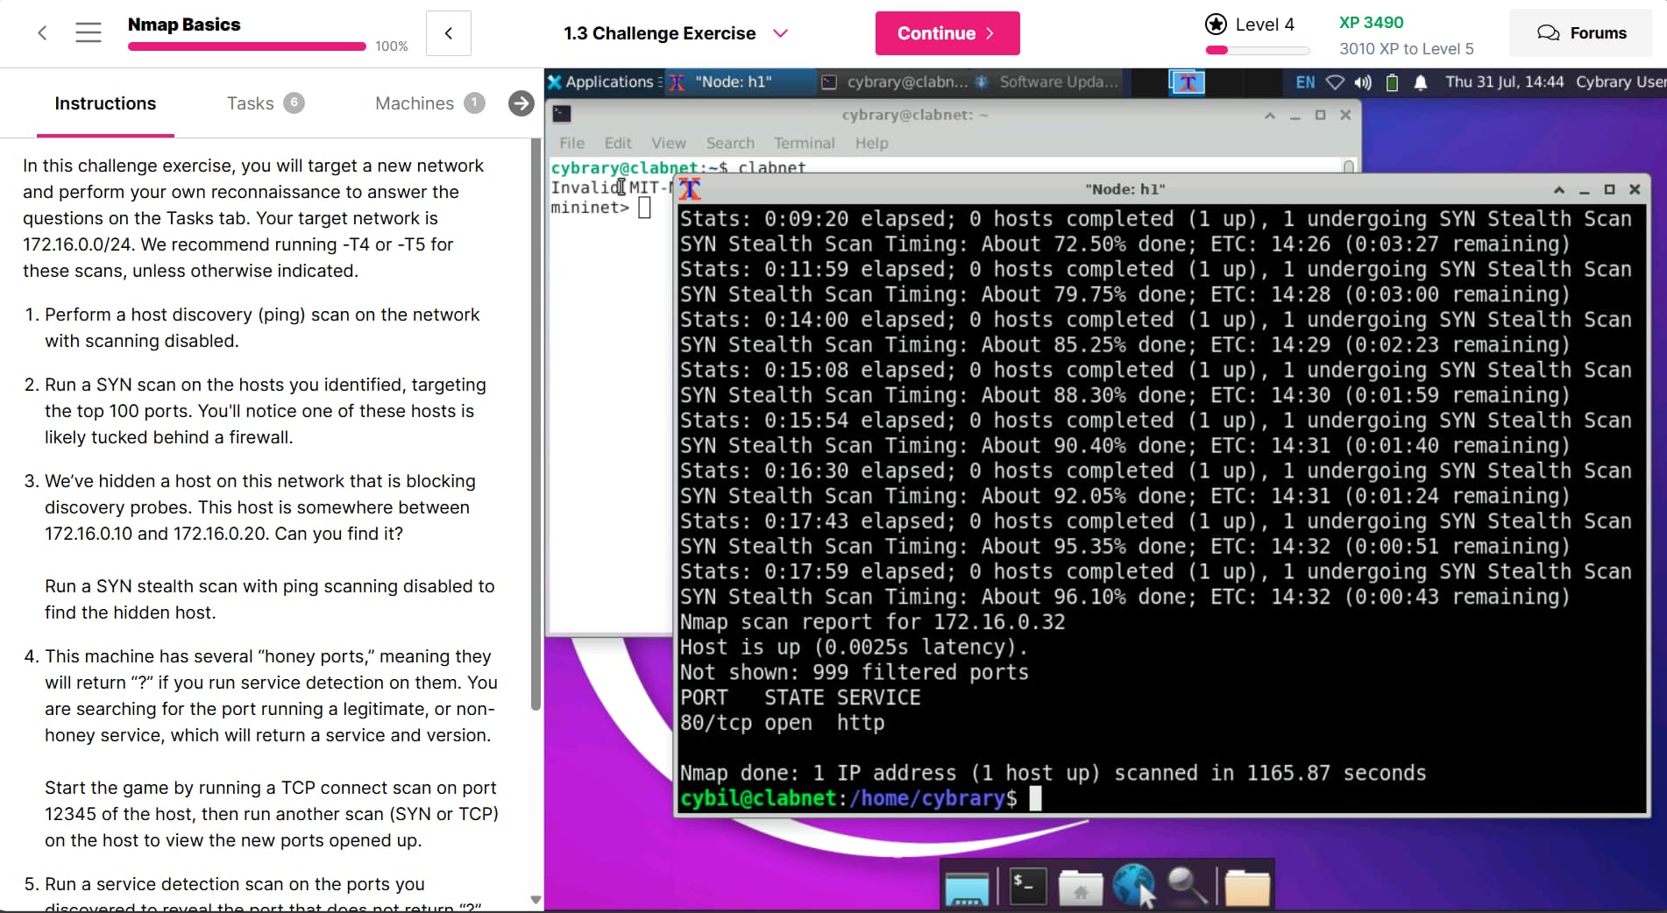Viewport: 1667px width, 913px height.
Task: Click the "Nmap scan report for 172.16.0.32" line
Action: point(873,622)
